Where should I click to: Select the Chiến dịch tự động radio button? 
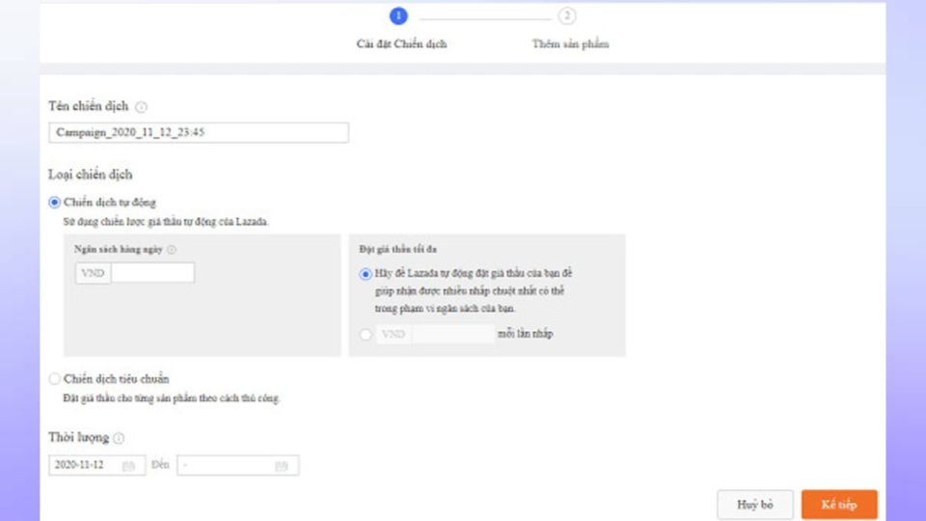coord(54,203)
